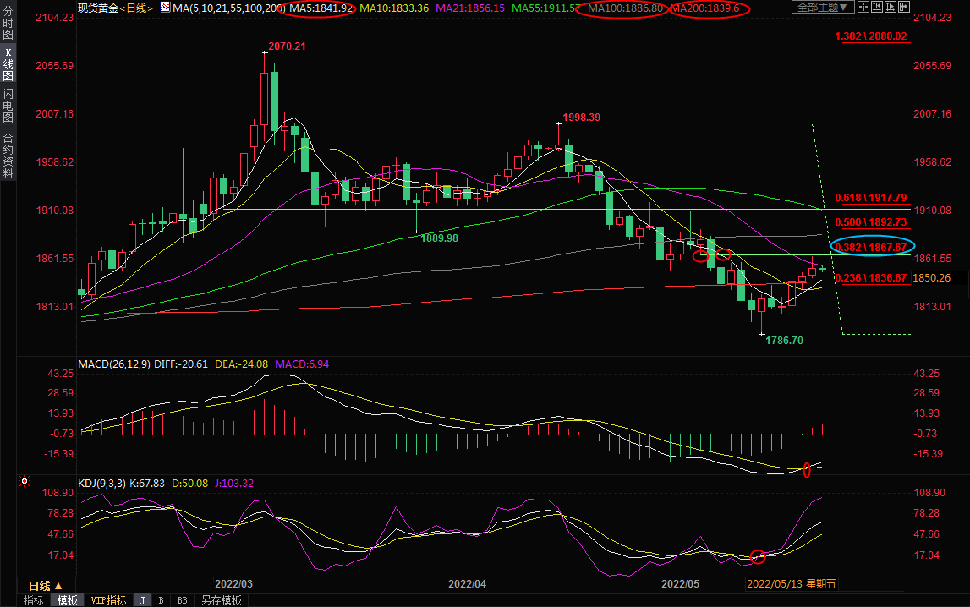Toggle the BB template button

(x=182, y=600)
